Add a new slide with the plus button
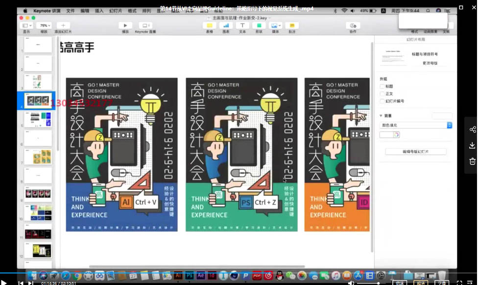This screenshot has height=285, width=478. [63, 26]
